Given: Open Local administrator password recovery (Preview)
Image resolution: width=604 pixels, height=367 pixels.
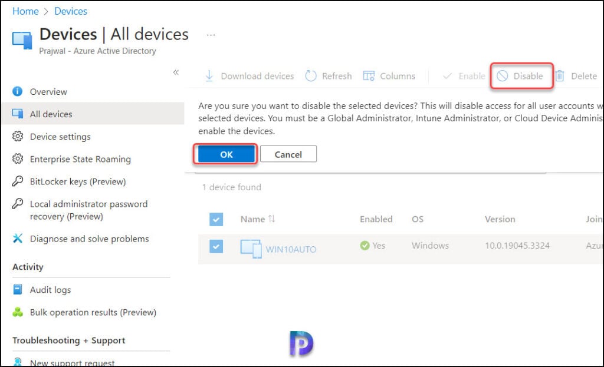Looking at the screenshot, I should pyautogui.click(x=89, y=210).
